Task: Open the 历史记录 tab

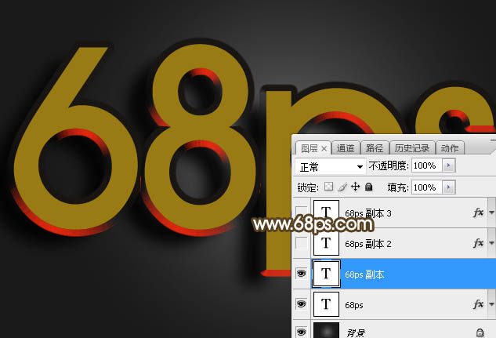Action: pyautogui.click(x=412, y=148)
